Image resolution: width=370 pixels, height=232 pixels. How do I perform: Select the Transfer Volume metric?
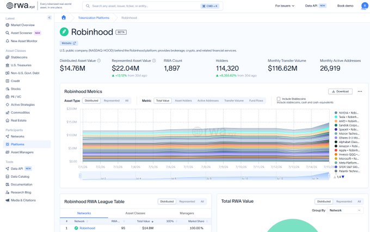pyautogui.click(x=234, y=101)
